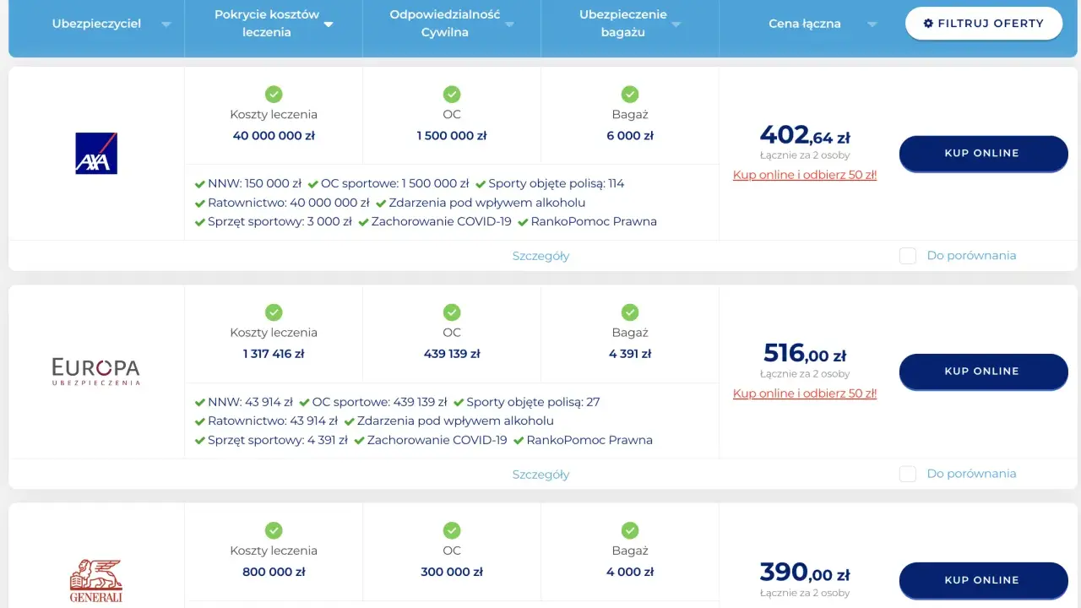The height and width of the screenshot is (608, 1081).
Task: Click the Odpowiedzialność Cywilna header
Action: (x=445, y=24)
